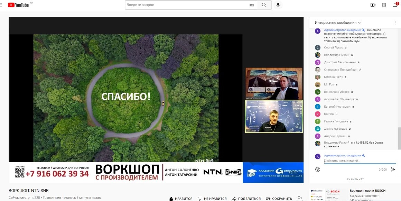The image size is (401, 201).
Task: Click the magnifier search button
Action: point(264,5)
